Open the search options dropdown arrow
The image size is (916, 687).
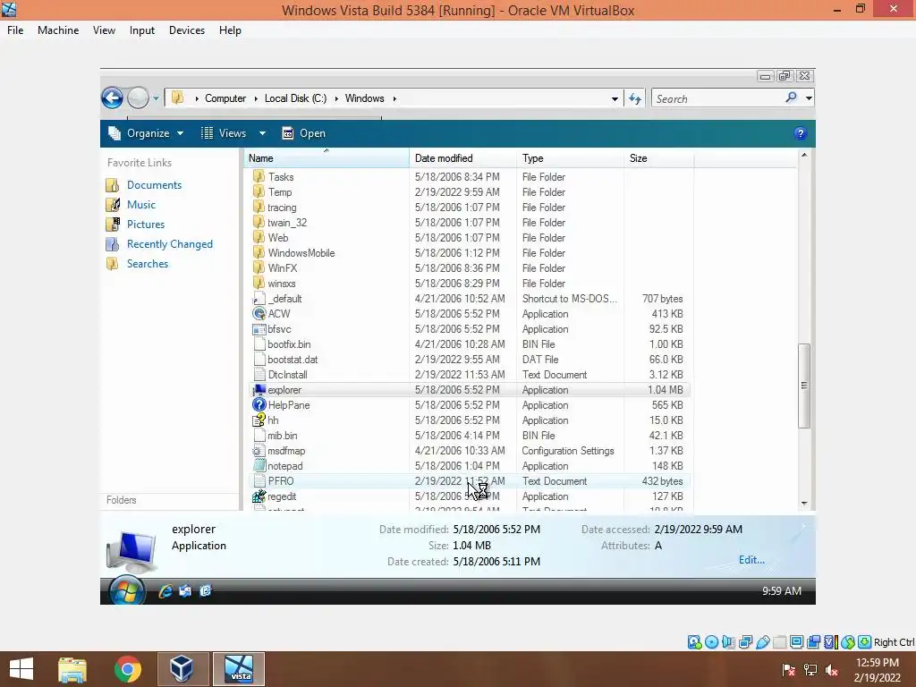[x=809, y=98]
